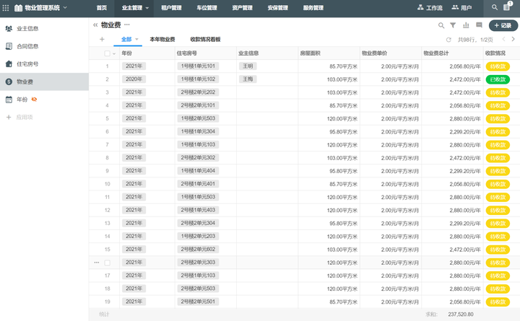Open the 资产管理 menu

242,8
